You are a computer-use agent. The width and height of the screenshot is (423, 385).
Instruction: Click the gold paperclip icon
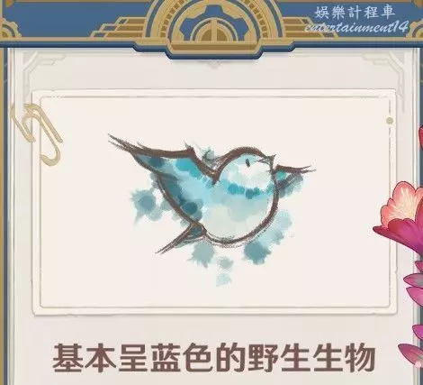point(36,133)
